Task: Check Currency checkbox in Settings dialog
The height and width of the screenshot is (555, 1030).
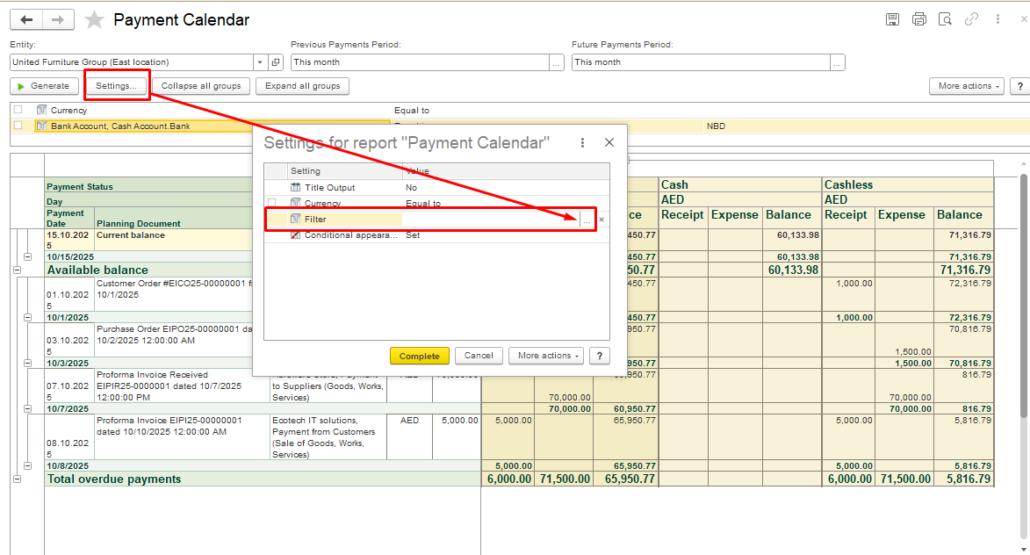Action: click(272, 203)
